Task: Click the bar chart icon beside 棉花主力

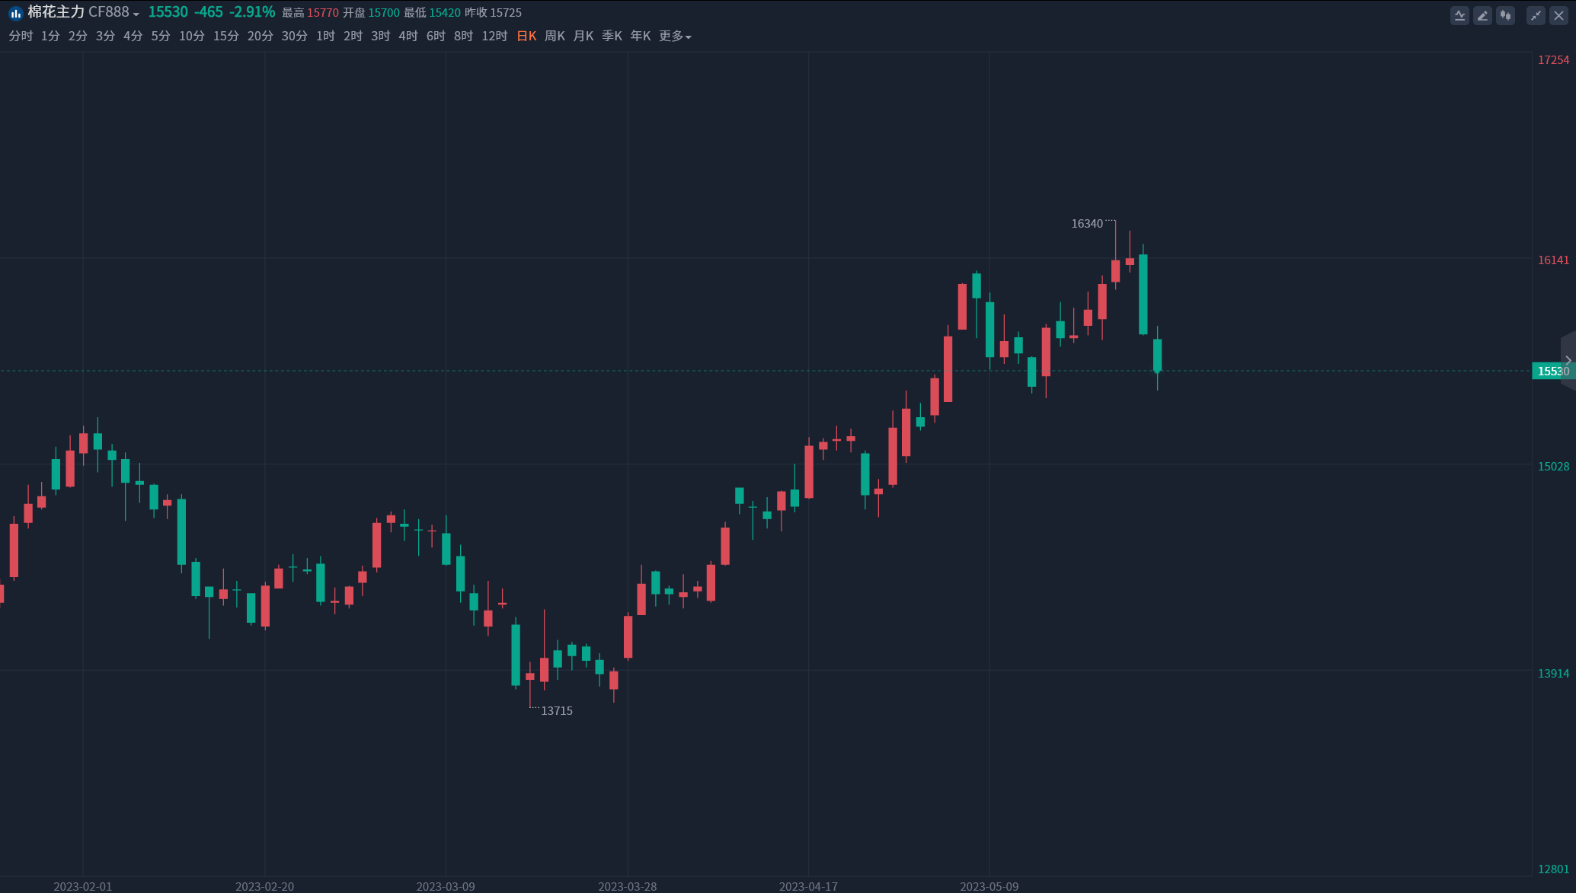Action: click(x=15, y=13)
